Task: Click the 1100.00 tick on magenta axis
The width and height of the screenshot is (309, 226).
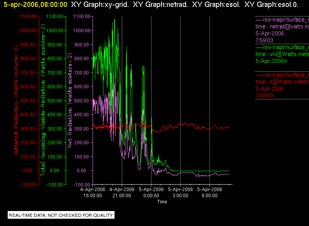Action: [81, 16]
